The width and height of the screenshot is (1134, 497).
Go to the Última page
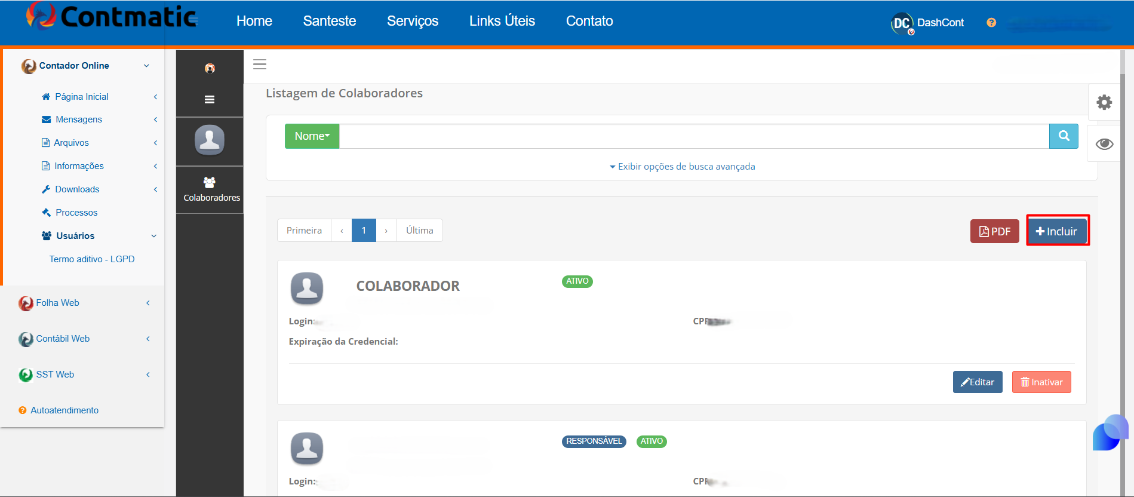click(420, 231)
